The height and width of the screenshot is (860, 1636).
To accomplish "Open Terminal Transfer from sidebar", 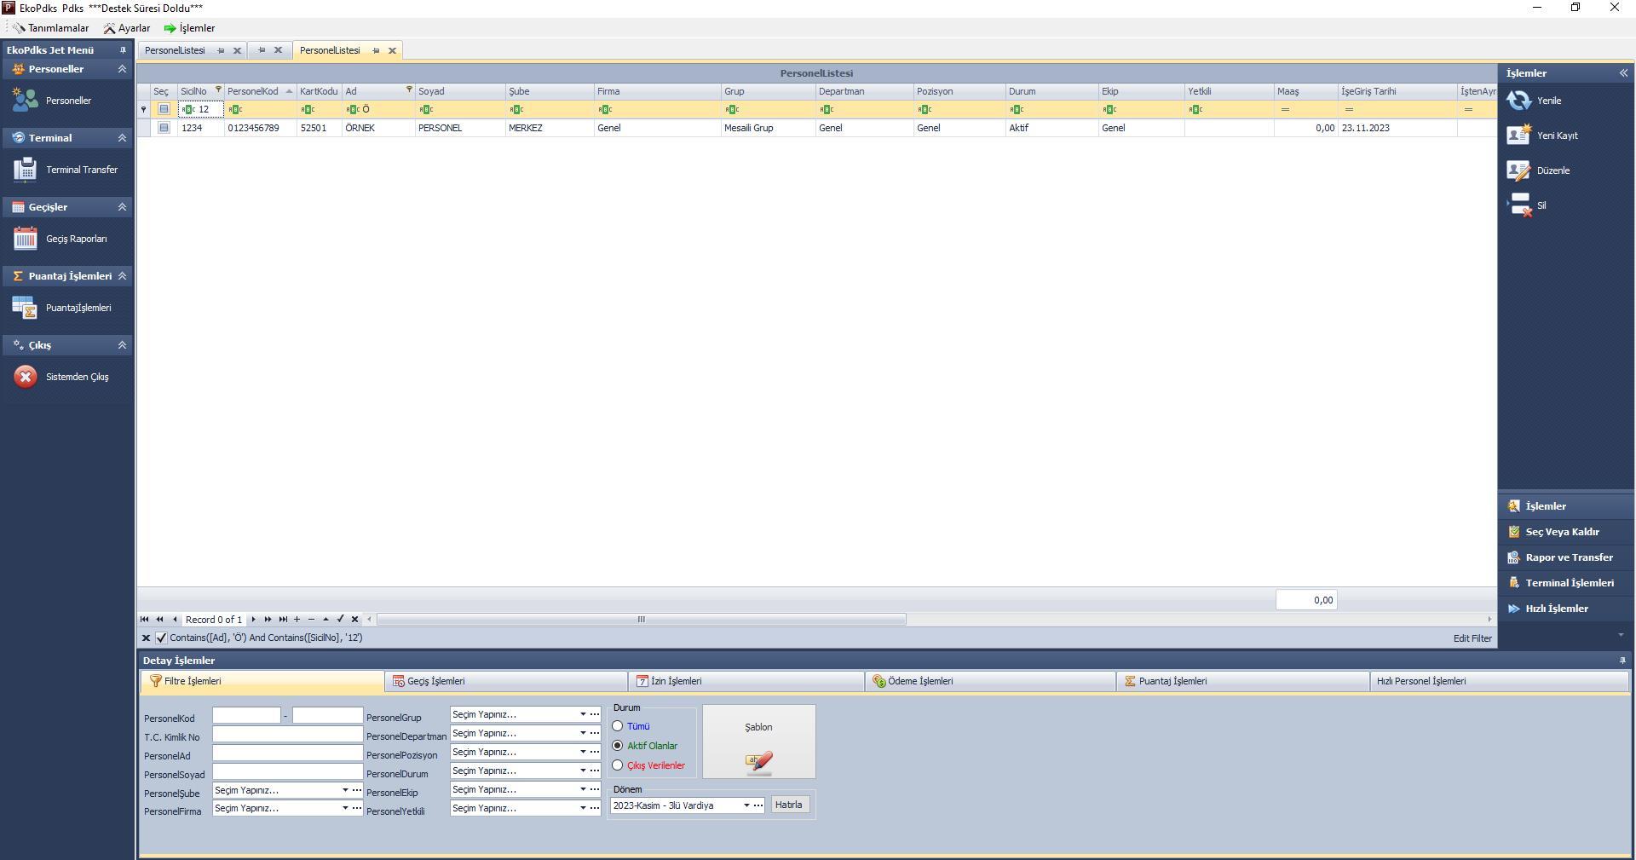I will coord(26,170).
